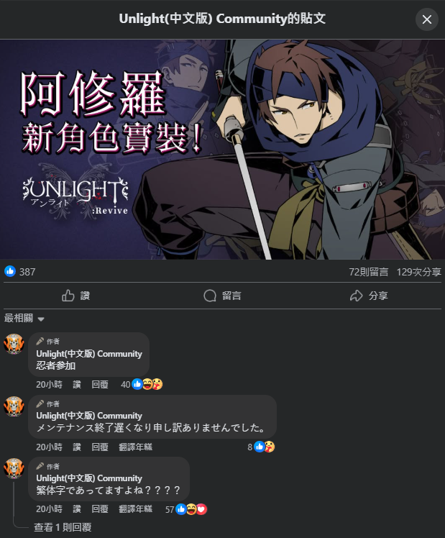Click 翻譯年糕 under the 繁体字 comment
The image size is (445, 538).
point(135,509)
